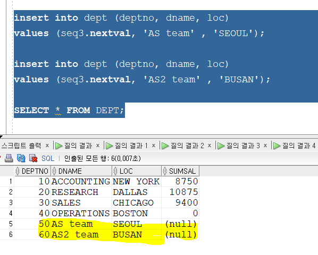
Task: Open the SQL link in the result toolbar
Action: coord(48,158)
